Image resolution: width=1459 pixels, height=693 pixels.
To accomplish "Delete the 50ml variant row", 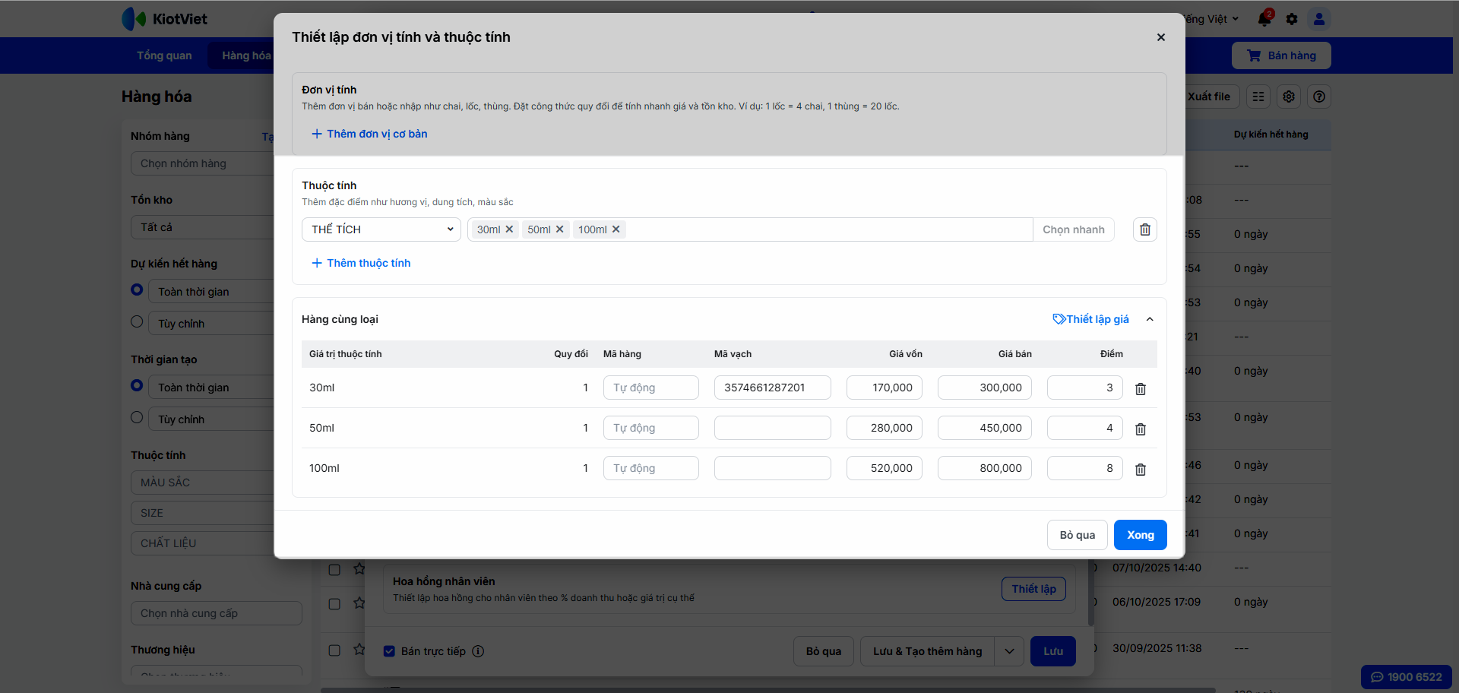I will pos(1140,429).
